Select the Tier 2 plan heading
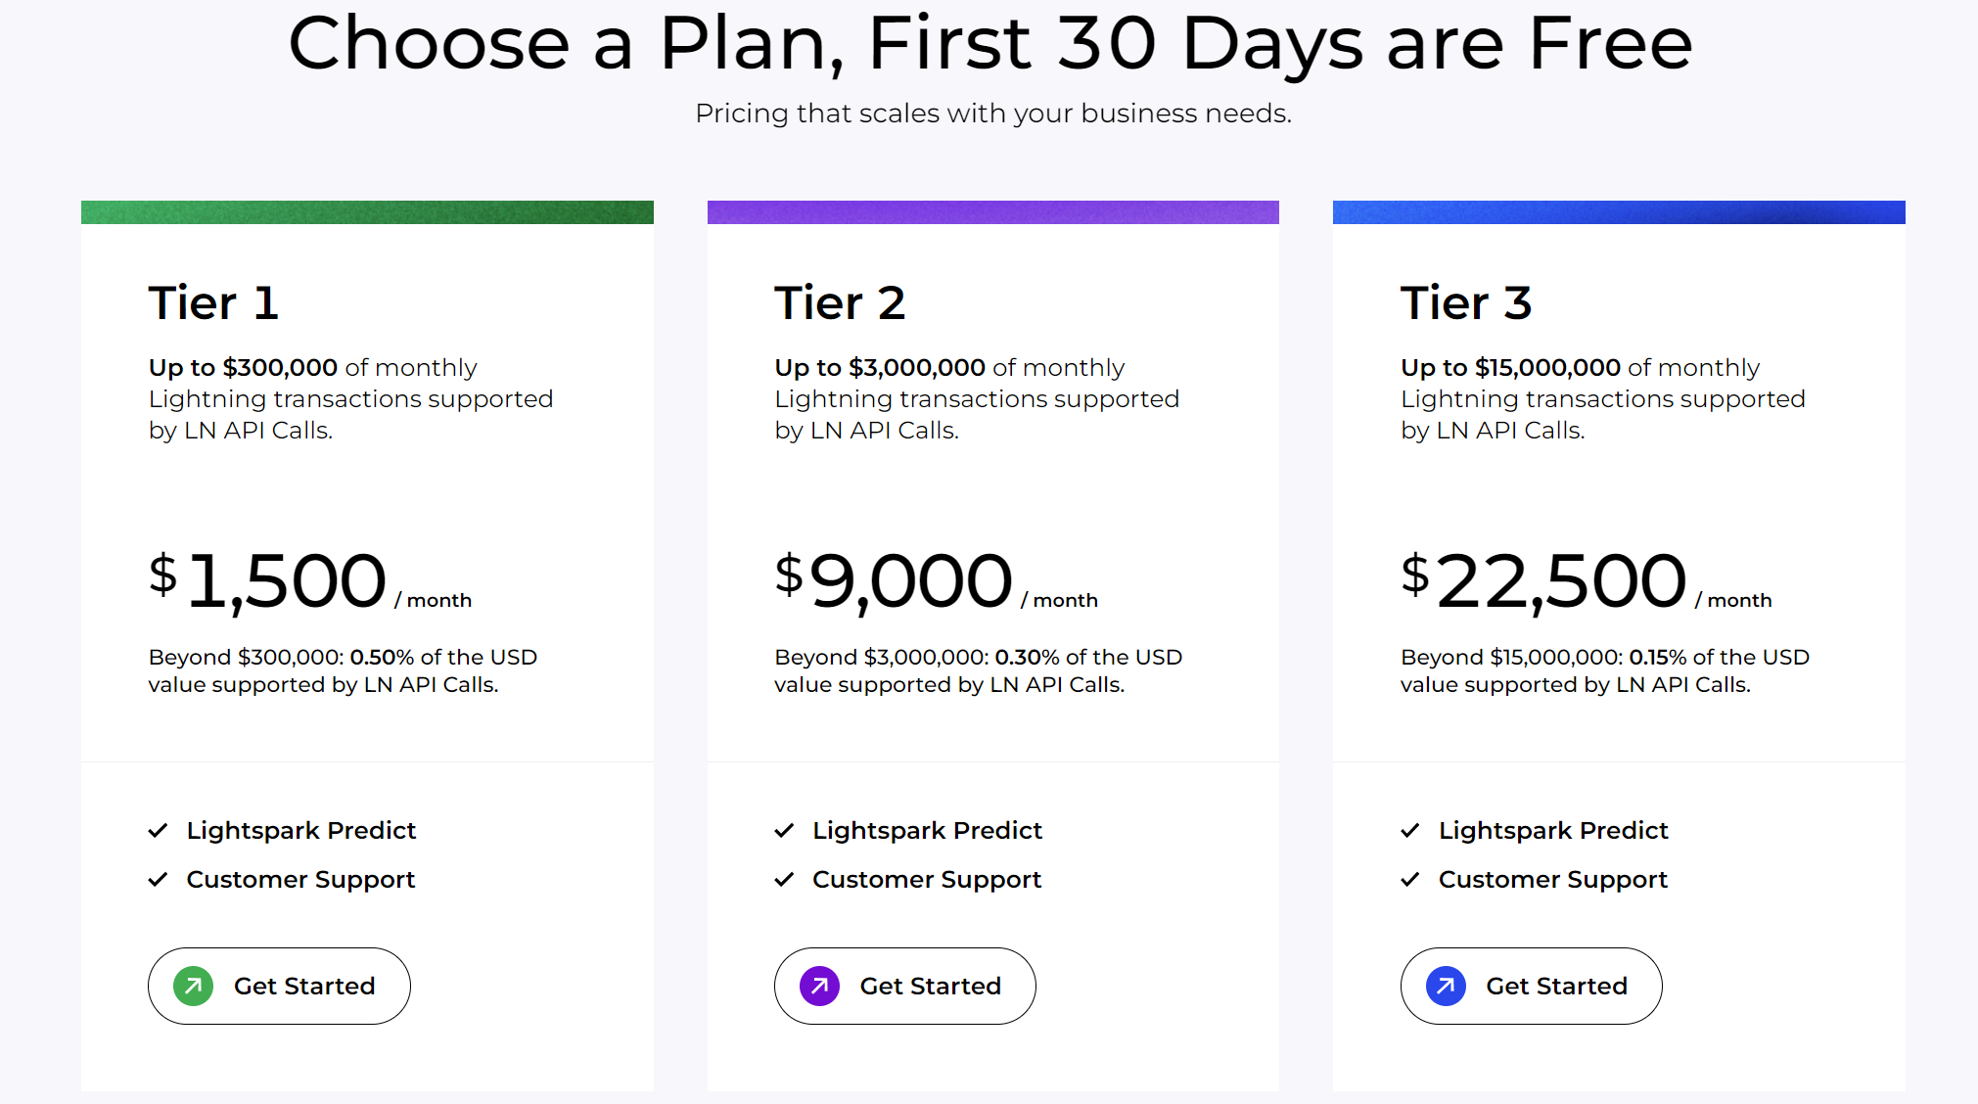 (840, 303)
